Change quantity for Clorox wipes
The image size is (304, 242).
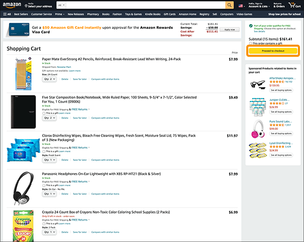[x=50, y=160]
